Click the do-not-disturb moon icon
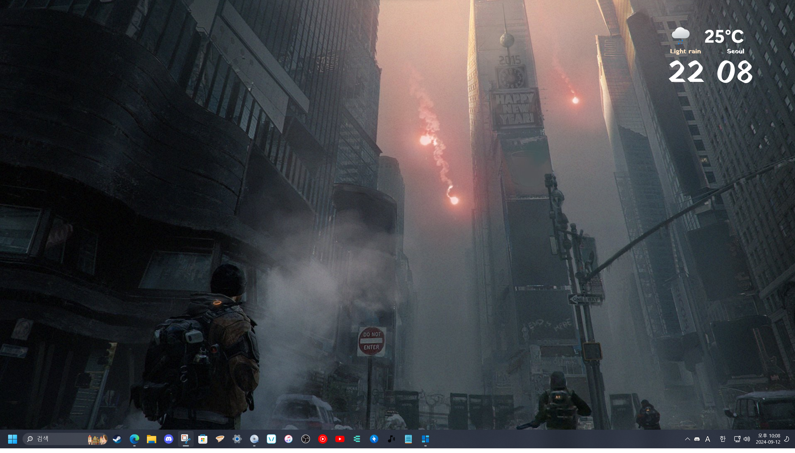Viewport: 795px width, 453px height. click(x=787, y=439)
